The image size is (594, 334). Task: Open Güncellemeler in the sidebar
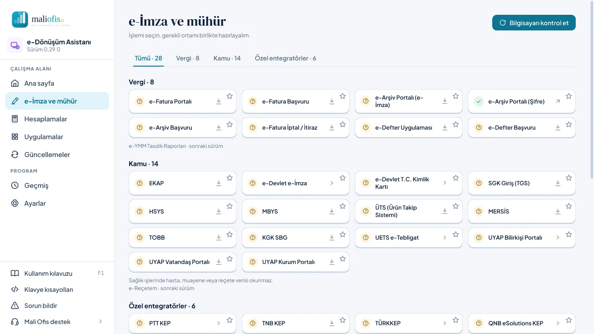[57, 154]
